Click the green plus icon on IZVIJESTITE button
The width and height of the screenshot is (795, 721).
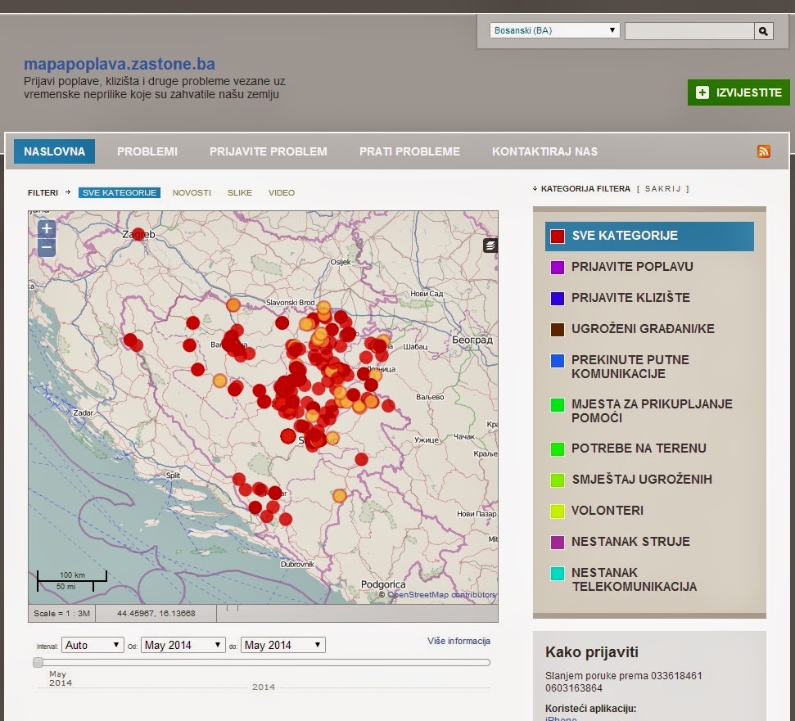coord(701,92)
